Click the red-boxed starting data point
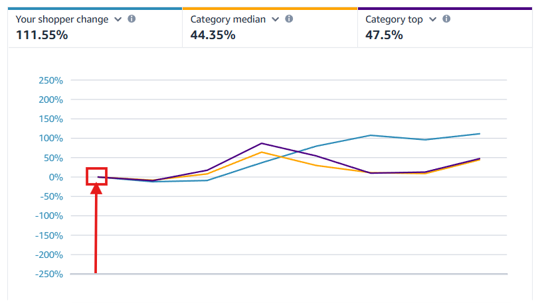The image size is (538, 303). click(x=98, y=176)
